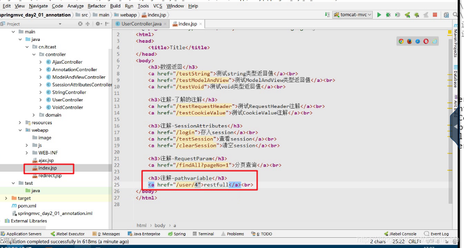Expand the resources folder
Viewport: 464px width, 248px height.
pos(20,122)
